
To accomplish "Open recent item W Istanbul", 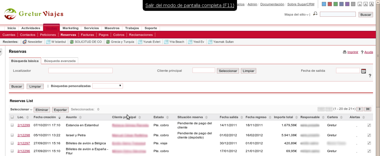I will [x=56, y=42].
